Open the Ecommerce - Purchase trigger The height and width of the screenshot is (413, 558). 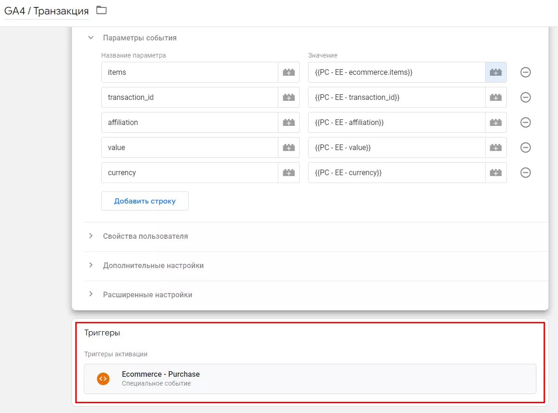click(310, 379)
